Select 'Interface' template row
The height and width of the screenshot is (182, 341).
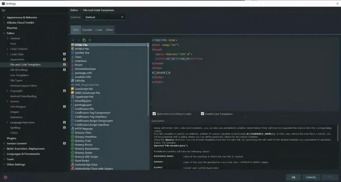coord(109,61)
